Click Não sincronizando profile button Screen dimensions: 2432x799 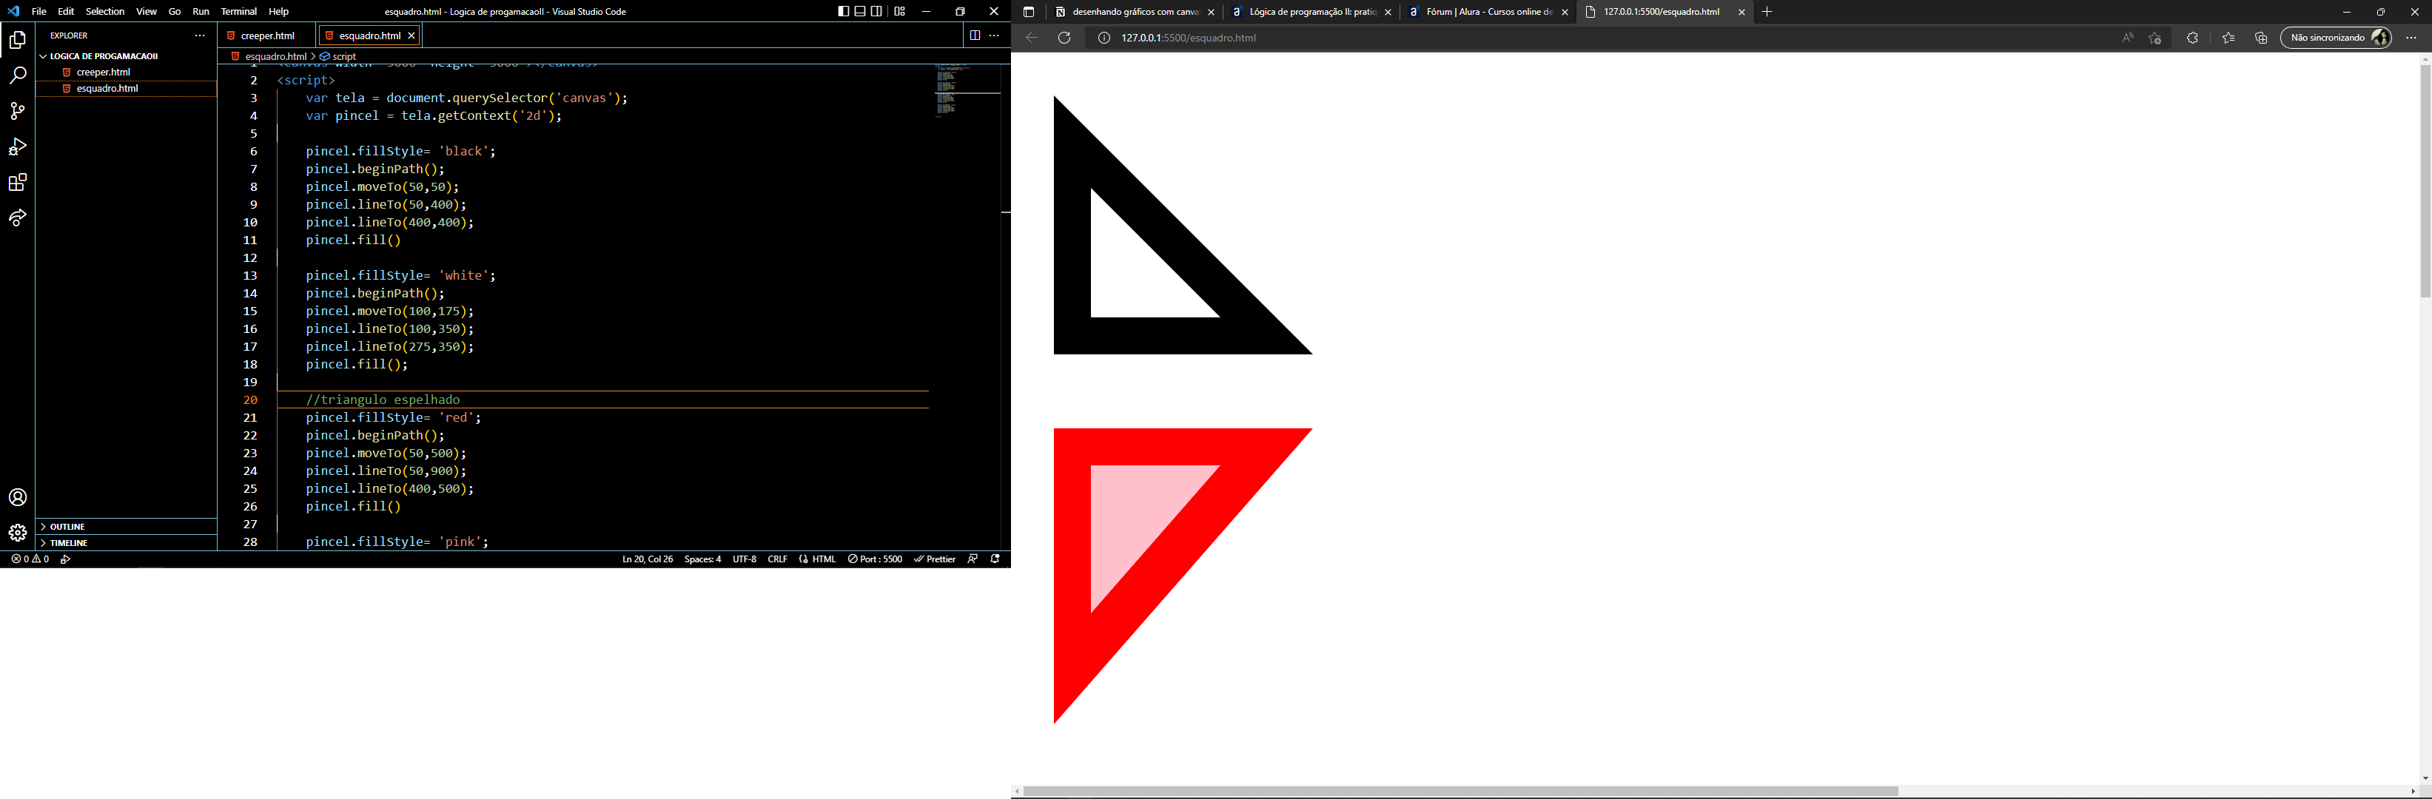(x=2336, y=38)
